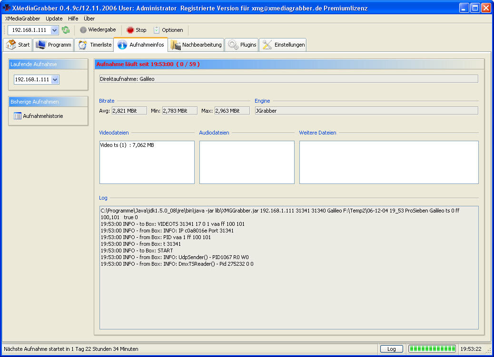Screen dimensions: 494x357
Task: Click the green progress bar in status bar
Action: coord(432,349)
